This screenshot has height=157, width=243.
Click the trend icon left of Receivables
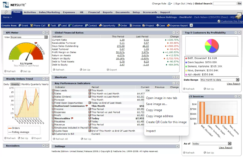tap(53, 118)
